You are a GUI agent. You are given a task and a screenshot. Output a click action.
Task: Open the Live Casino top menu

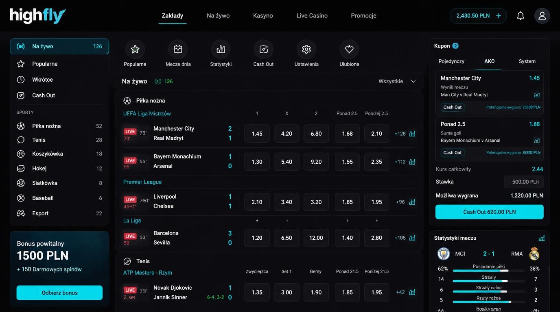[312, 16]
